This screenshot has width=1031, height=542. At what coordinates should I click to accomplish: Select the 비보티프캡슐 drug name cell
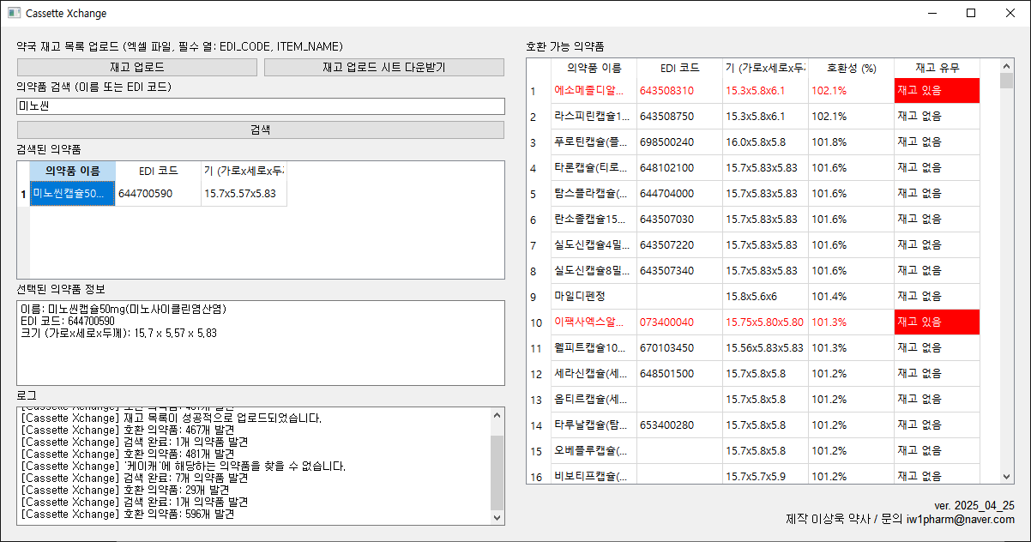point(594,475)
